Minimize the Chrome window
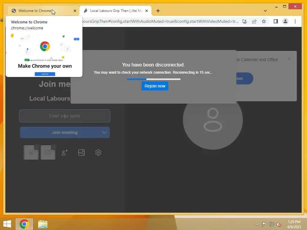Screen dimensions: 307x230 (276, 7)
